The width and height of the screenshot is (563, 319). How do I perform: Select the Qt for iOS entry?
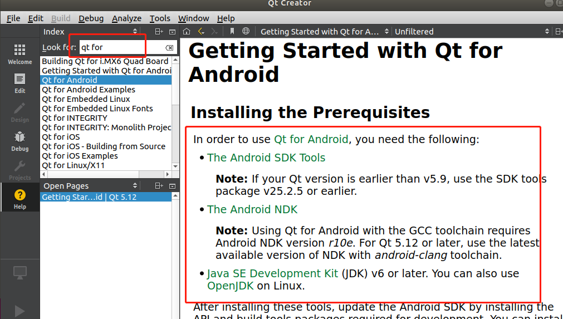(106, 137)
